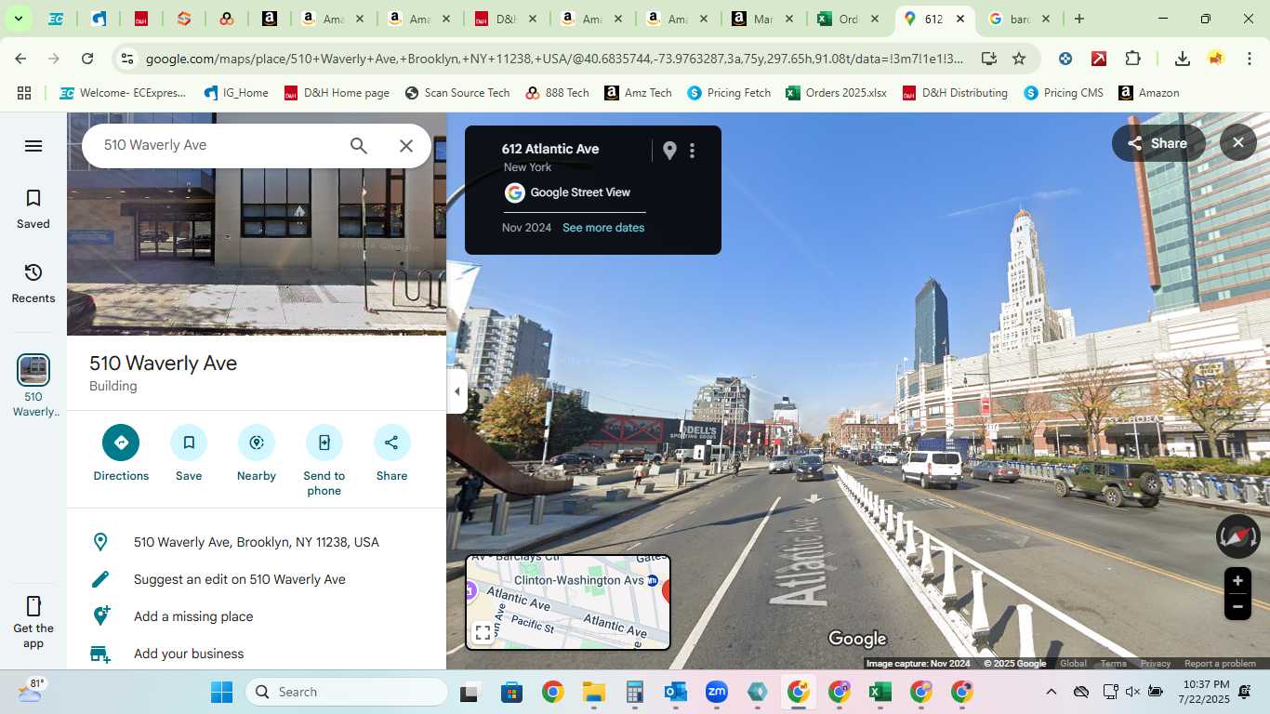Open the tab search dropdown arrow
Image resolution: width=1270 pixels, height=714 pixels.
18,19
